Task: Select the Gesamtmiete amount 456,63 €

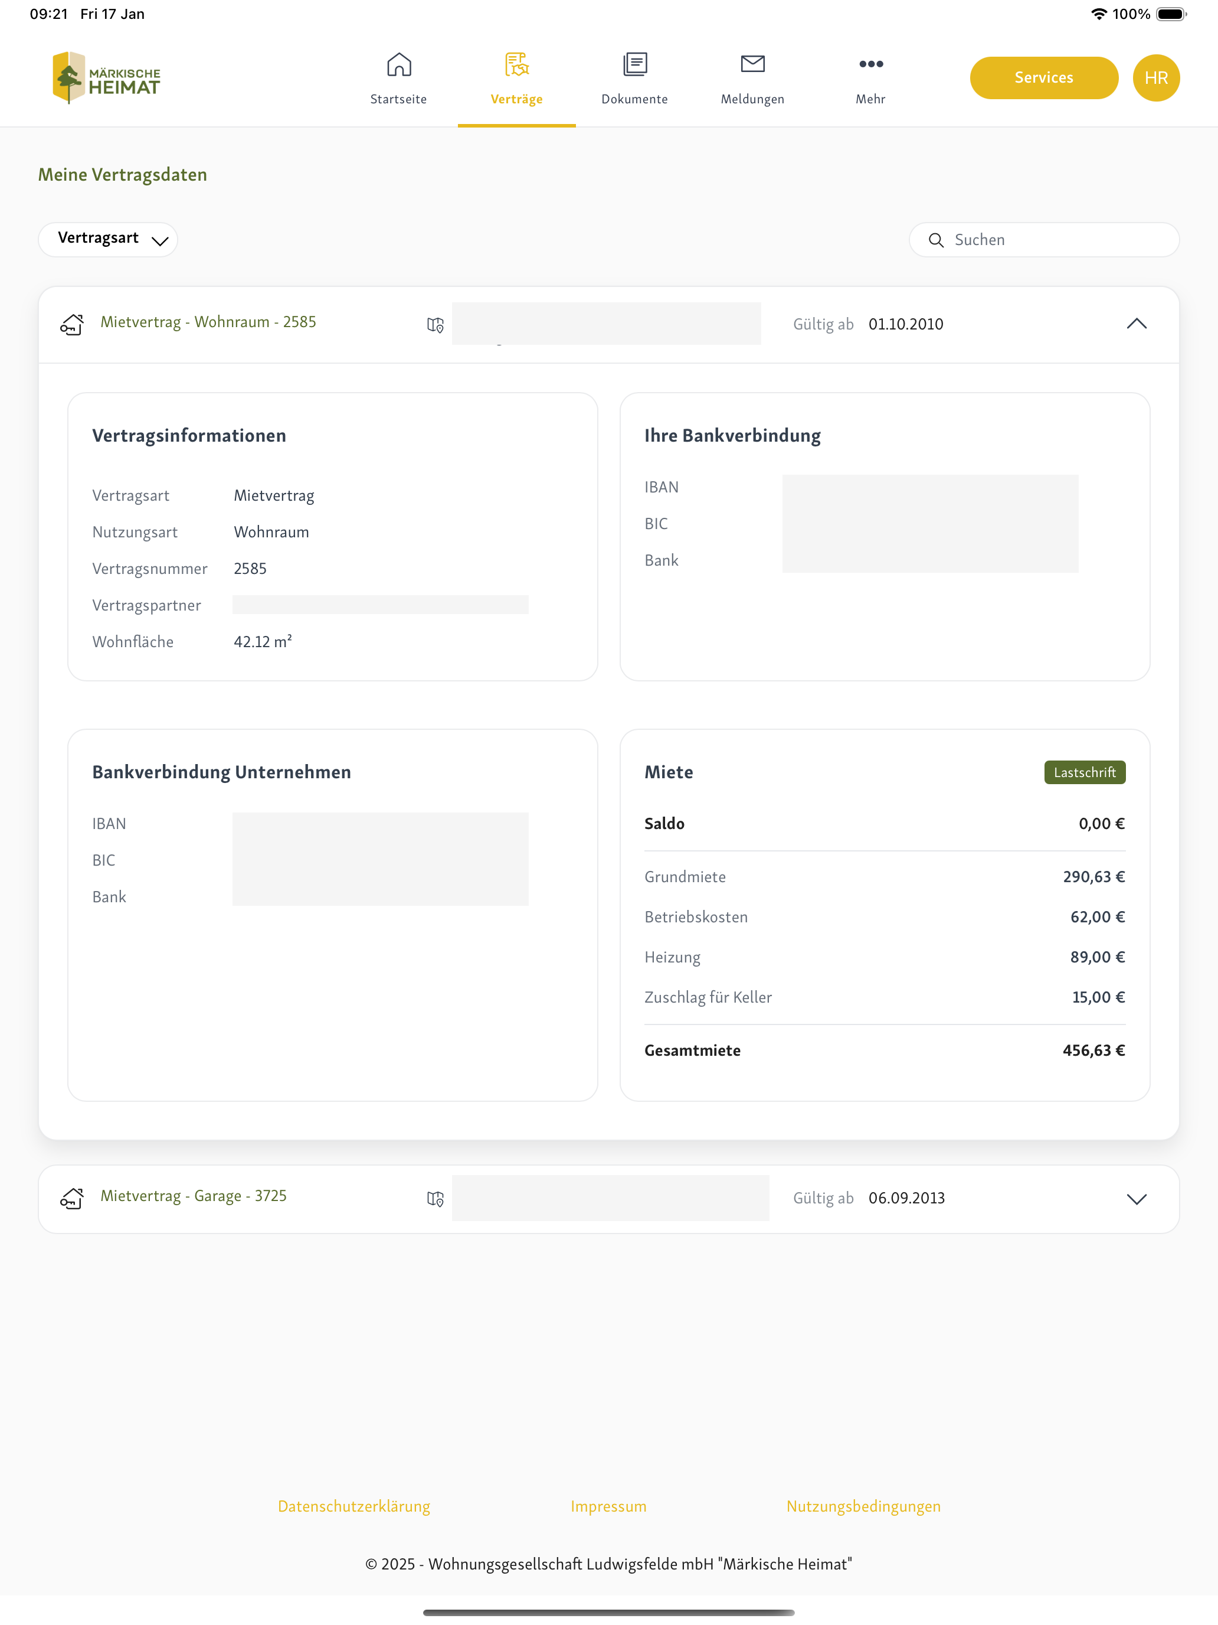Action: click(x=1093, y=1050)
